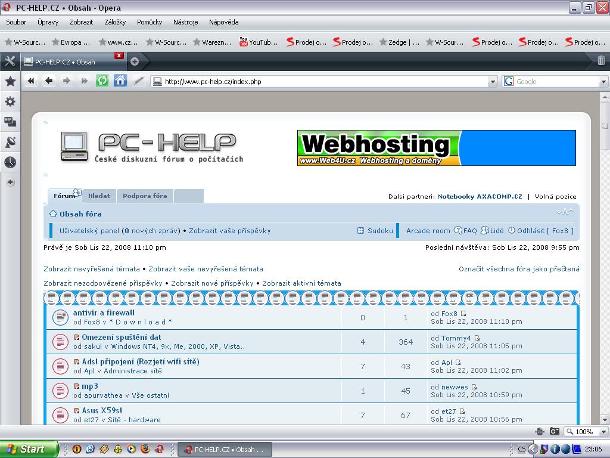Image resolution: width=610 pixels, height=458 pixels.
Task: Open the History clock panel
Action: coord(10,162)
